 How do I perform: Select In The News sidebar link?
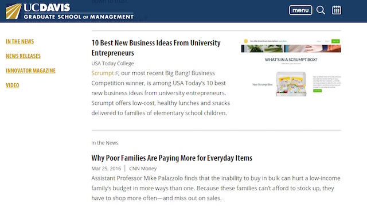coord(20,41)
